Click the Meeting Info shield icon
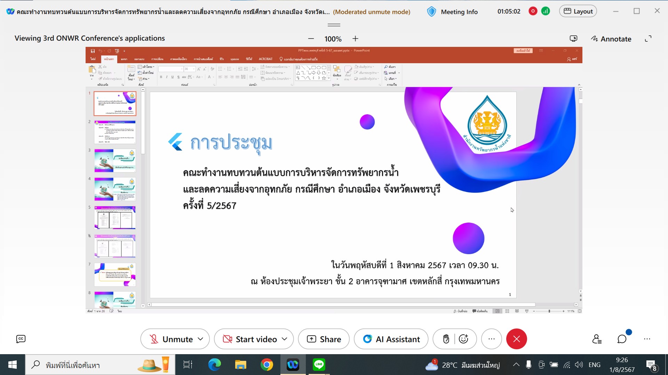 pos(431,12)
